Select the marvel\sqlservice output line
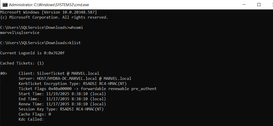273x126 pixels. point(20,33)
